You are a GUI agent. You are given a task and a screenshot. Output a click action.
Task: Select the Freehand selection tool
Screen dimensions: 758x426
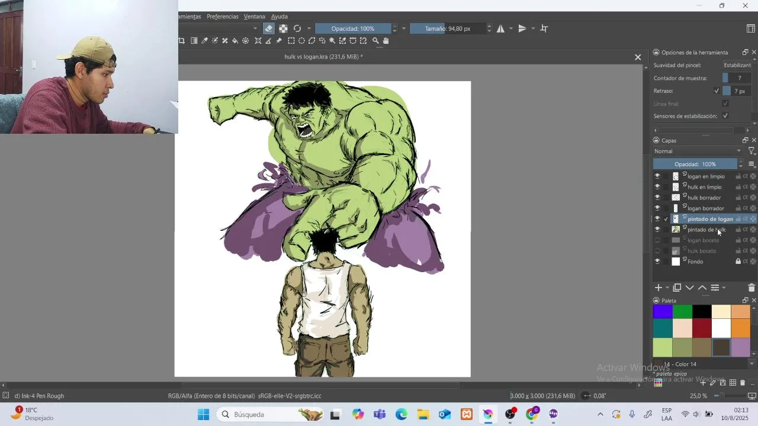click(x=322, y=41)
